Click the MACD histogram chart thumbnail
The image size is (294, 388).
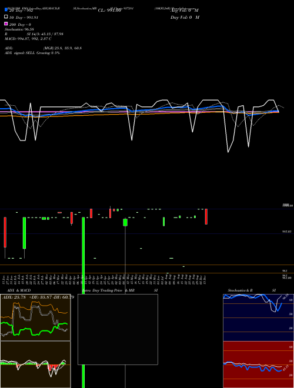pos(35,364)
